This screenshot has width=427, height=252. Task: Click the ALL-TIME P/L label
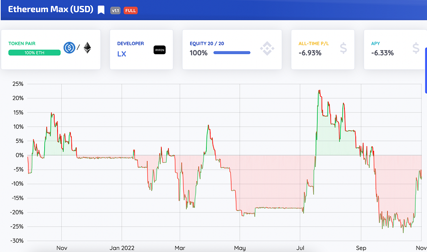point(314,44)
